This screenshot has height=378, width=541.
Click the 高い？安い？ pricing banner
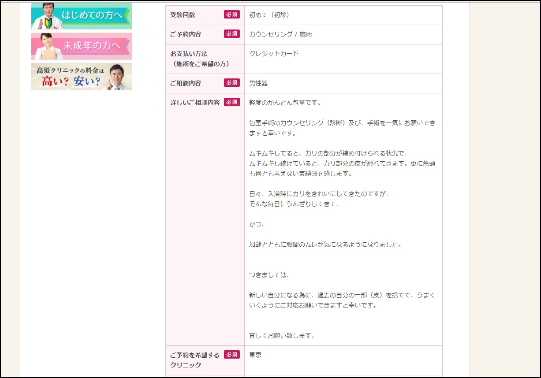coord(82,77)
